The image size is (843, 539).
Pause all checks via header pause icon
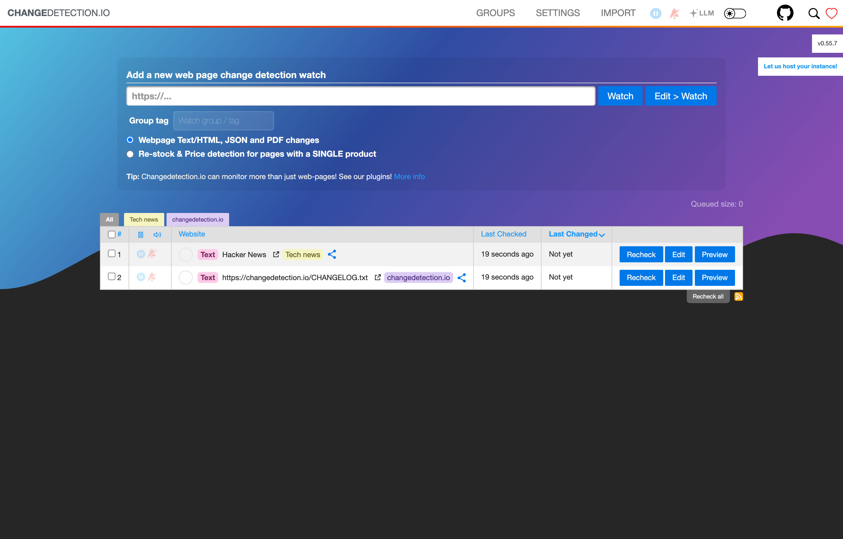655,13
